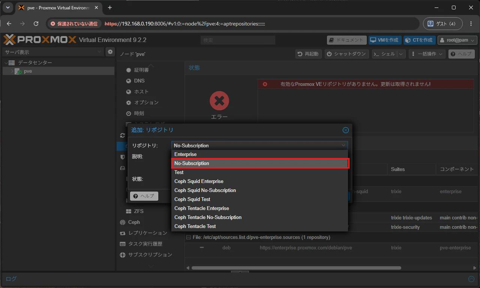The image size is (480, 288).
Task: Select No-Subscription in the repository list
Action: [x=260, y=163]
